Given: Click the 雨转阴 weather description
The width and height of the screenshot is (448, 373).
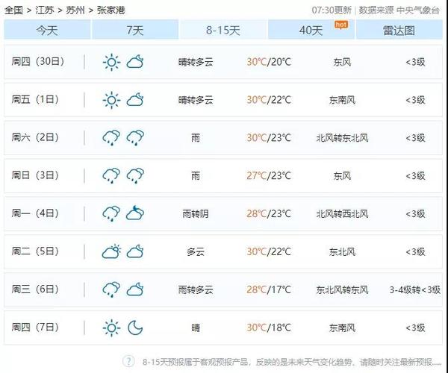Looking at the screenshot, I should tap(196, 214).
